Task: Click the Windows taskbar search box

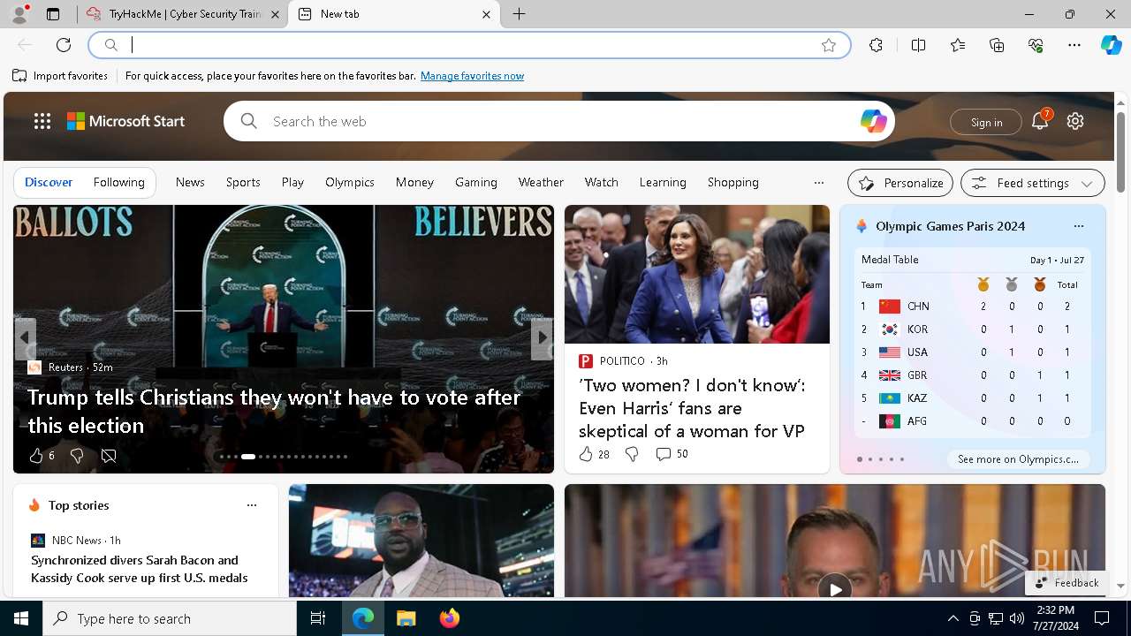Action: tap(170, 618)
